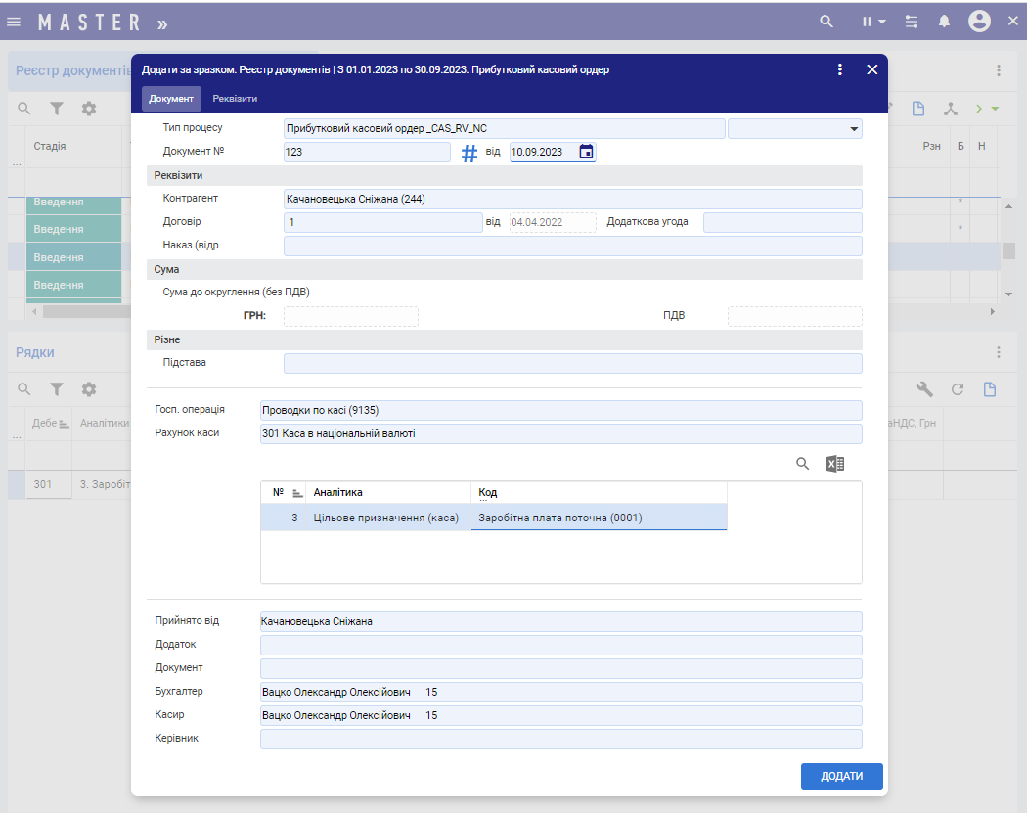Close the Додати за зразком dialog
Viewport: 1027px width, 813px height.
pos(872,69)
